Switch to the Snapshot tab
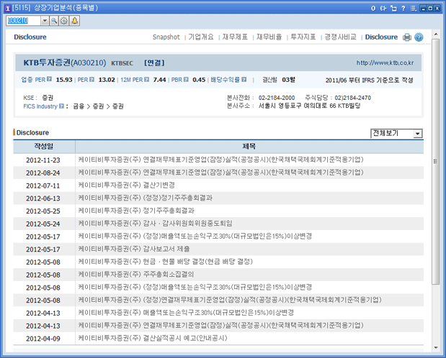446x358 pixels. click(166, 37)
